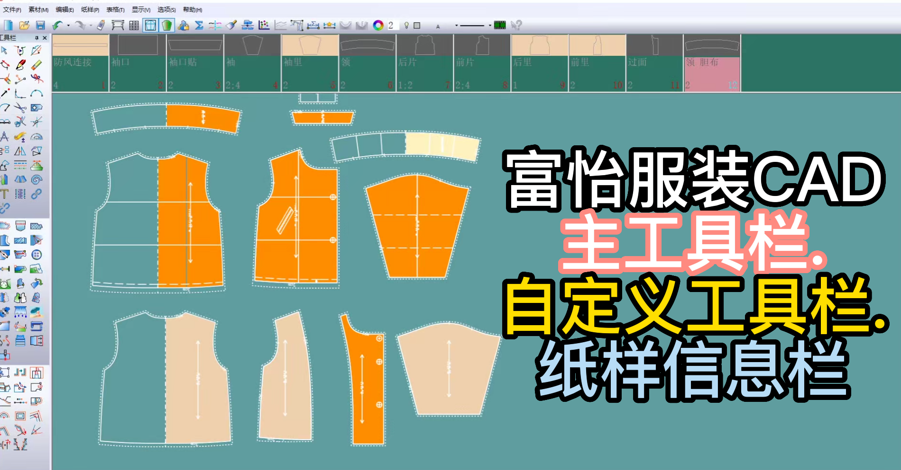Select the blue chain link tool
The height and width of the screenshot is (470, 901).
(x=37, y=194)
